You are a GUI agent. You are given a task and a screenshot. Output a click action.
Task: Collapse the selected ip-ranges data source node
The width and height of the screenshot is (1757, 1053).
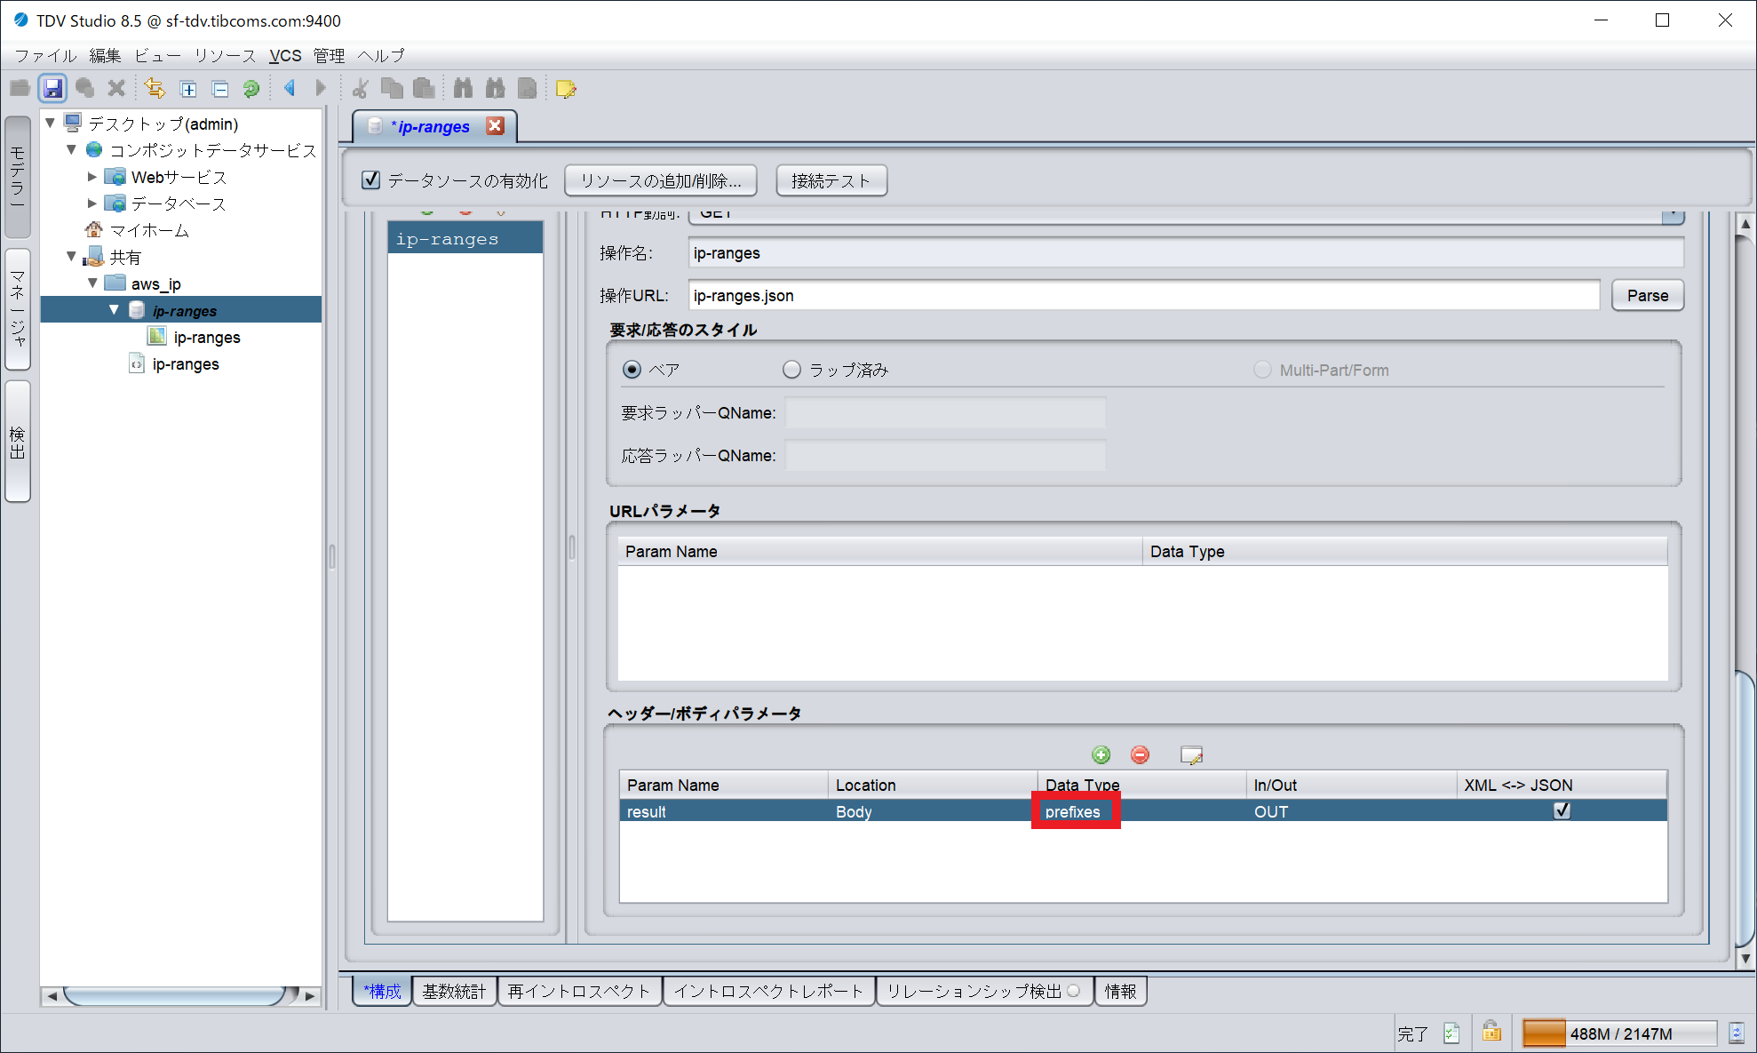(x=114, y=309)
